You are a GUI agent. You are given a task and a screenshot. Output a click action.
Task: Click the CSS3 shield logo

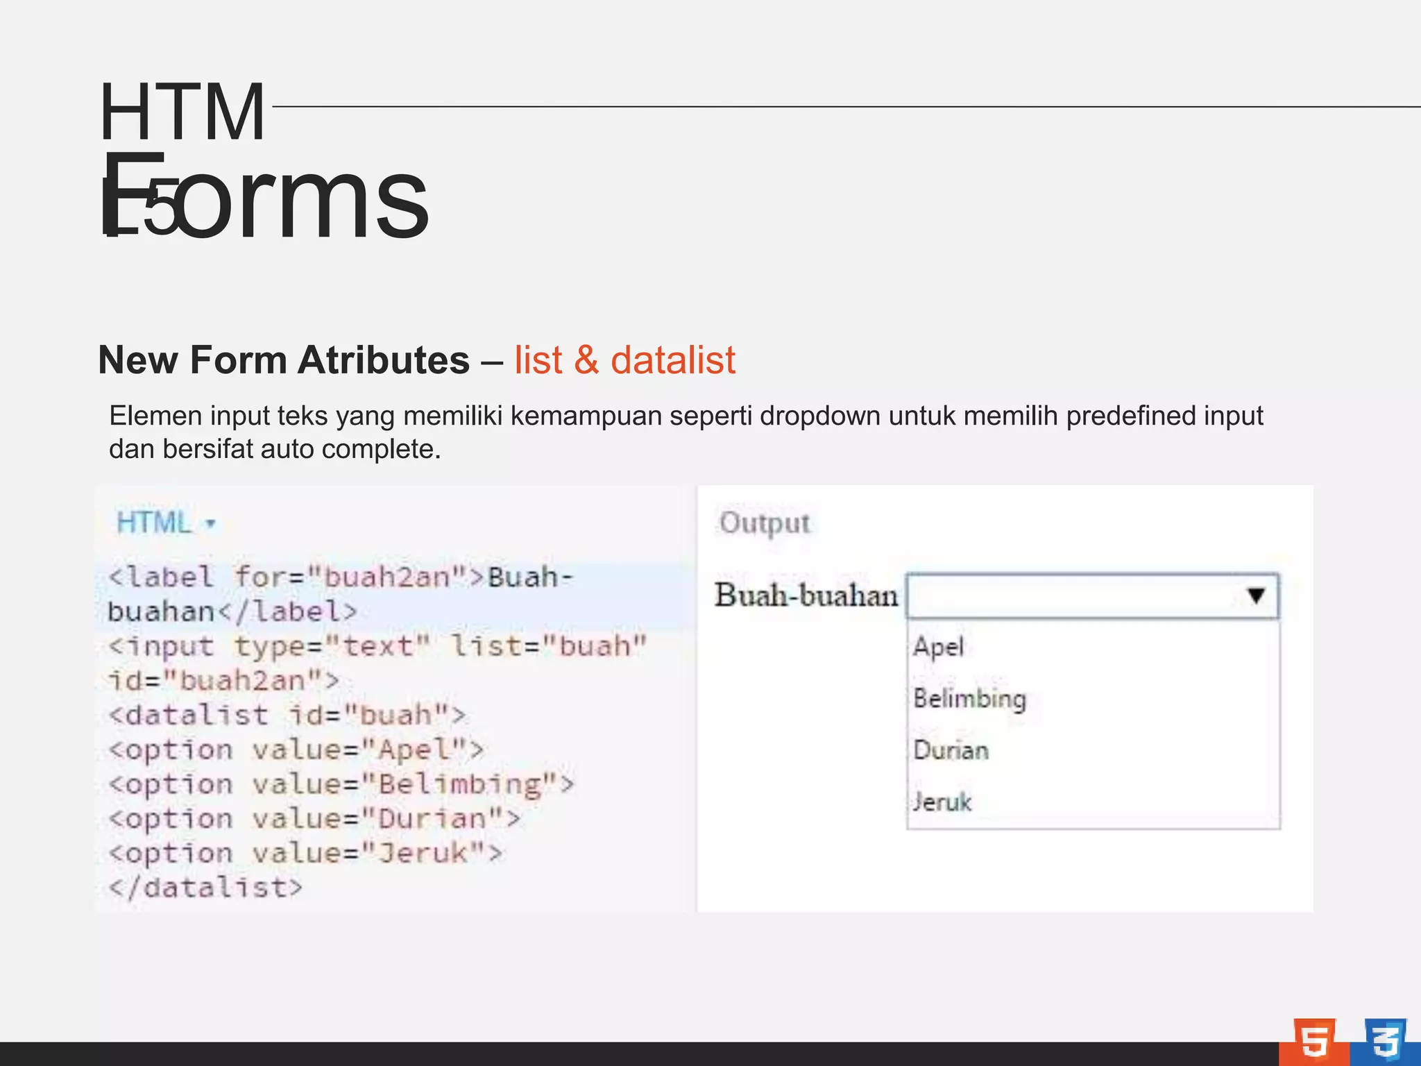1386,1040
